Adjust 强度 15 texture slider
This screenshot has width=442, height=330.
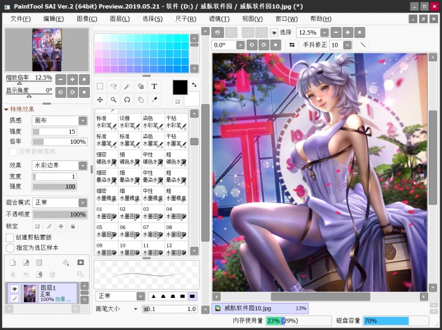(x=54, y=132)
